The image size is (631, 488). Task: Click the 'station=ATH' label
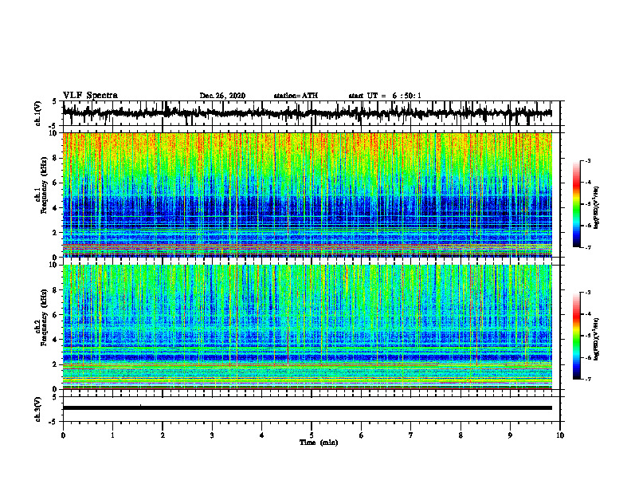(x=296, y=96)
